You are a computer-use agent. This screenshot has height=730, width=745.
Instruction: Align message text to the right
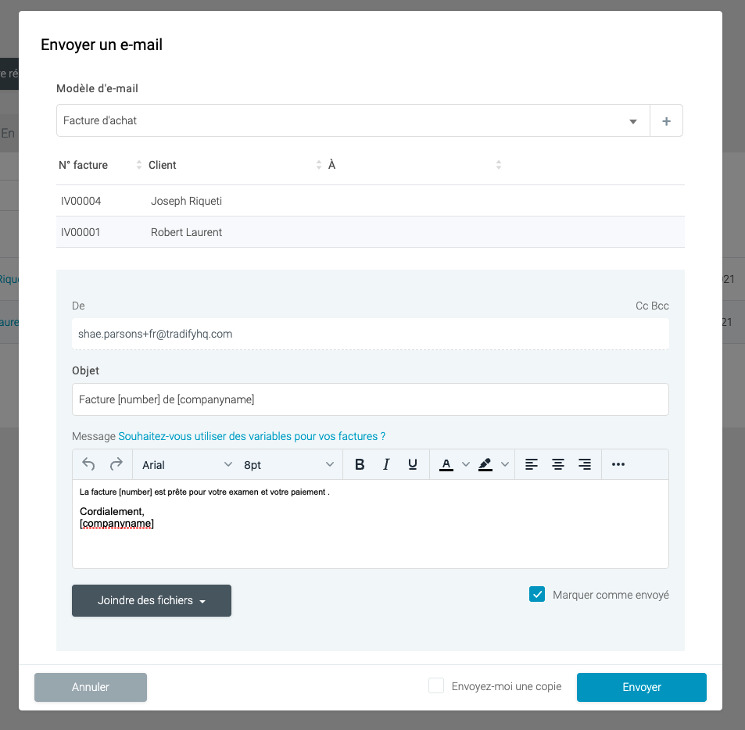pos(585,464)
